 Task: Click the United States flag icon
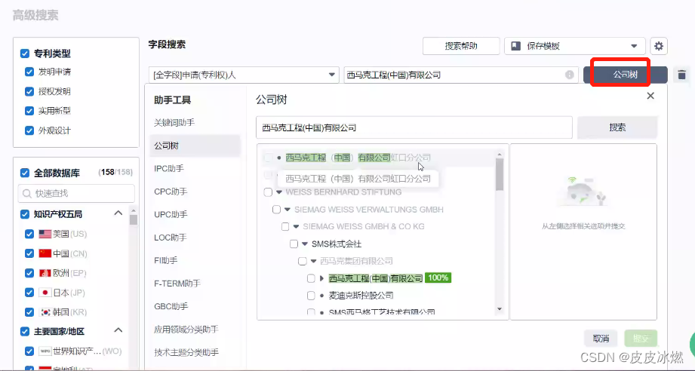click(x=45, y=234)
